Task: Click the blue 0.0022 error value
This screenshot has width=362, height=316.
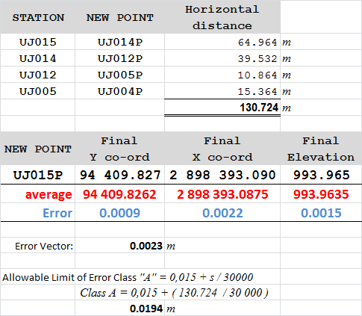Action: (x=222, y=213)
